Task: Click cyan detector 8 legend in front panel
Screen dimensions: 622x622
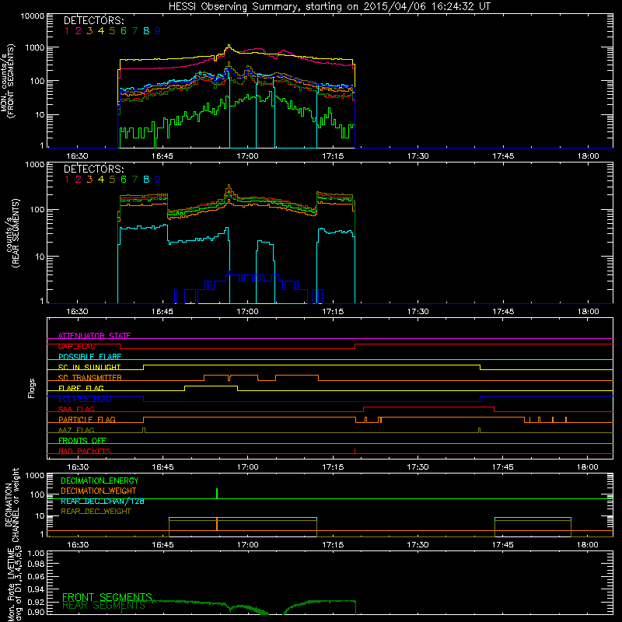Action: point(146,31)
